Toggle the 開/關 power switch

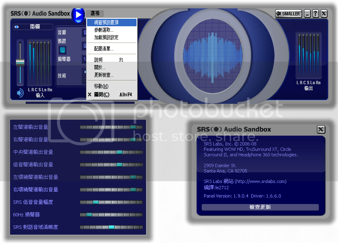[33, 27]
